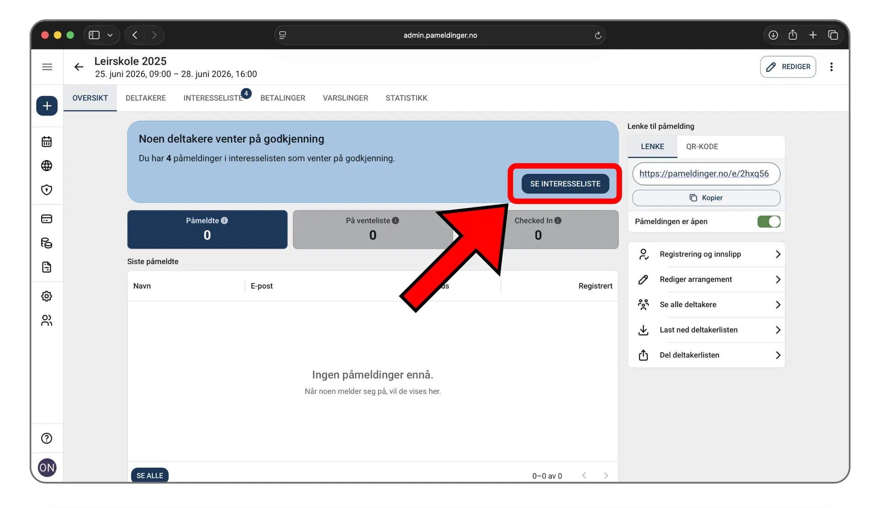Viewport: 880px width, 508px height.
Task: Open the hamburger menu at top left
Action: [x=47, y=66]
